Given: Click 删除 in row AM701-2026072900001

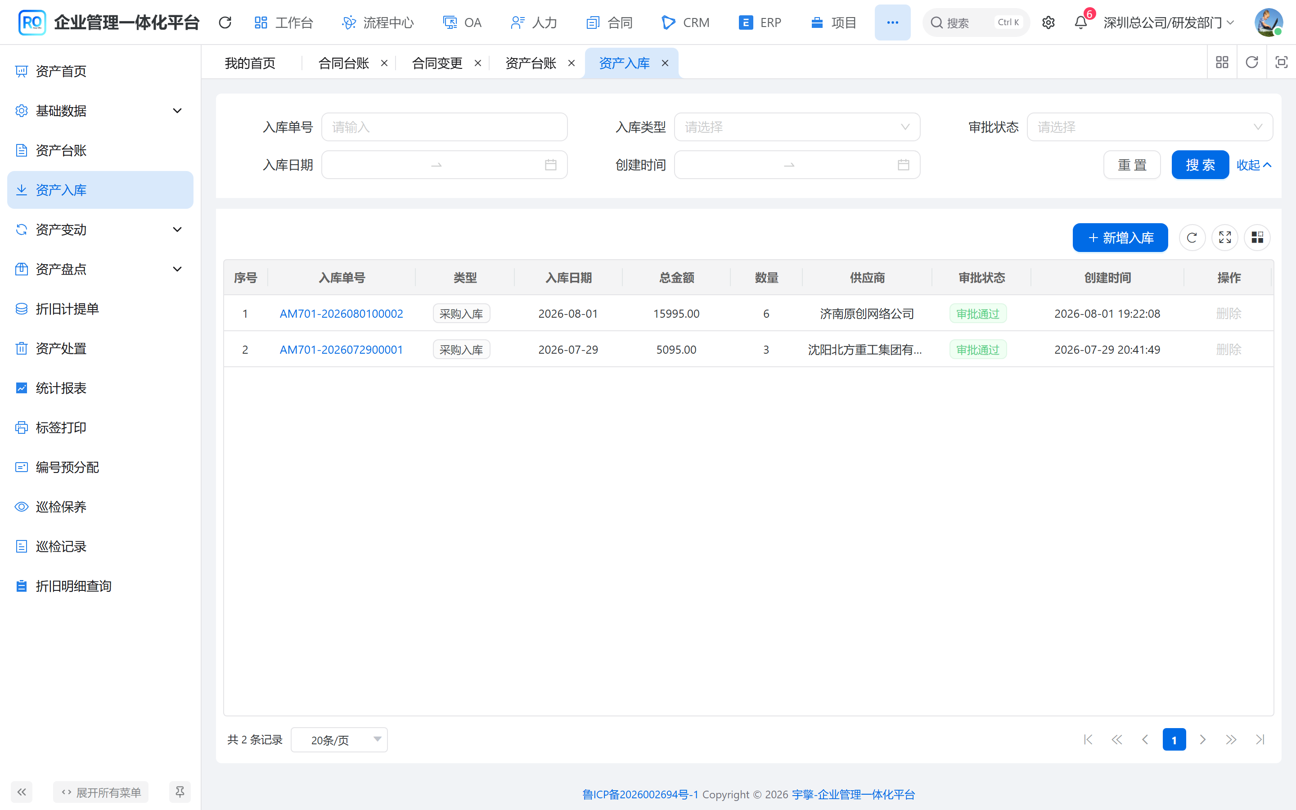Looking at the screenshot, I should click(1228, 349).
